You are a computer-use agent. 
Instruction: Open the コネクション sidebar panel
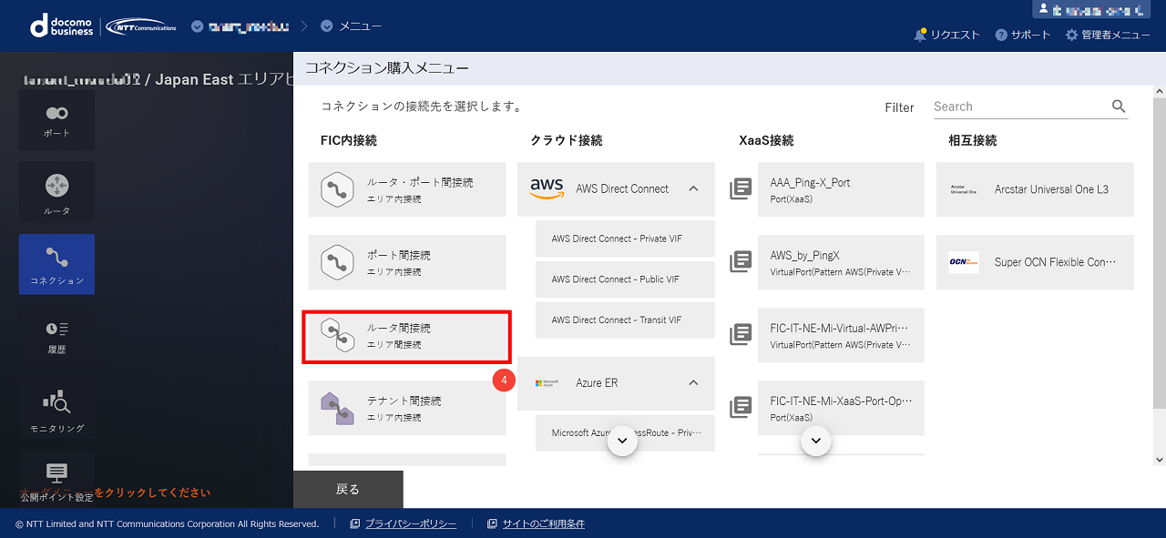pos(56,264)
